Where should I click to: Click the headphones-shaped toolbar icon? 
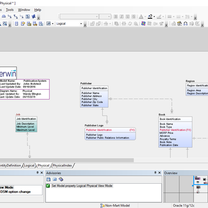(185, 24)
